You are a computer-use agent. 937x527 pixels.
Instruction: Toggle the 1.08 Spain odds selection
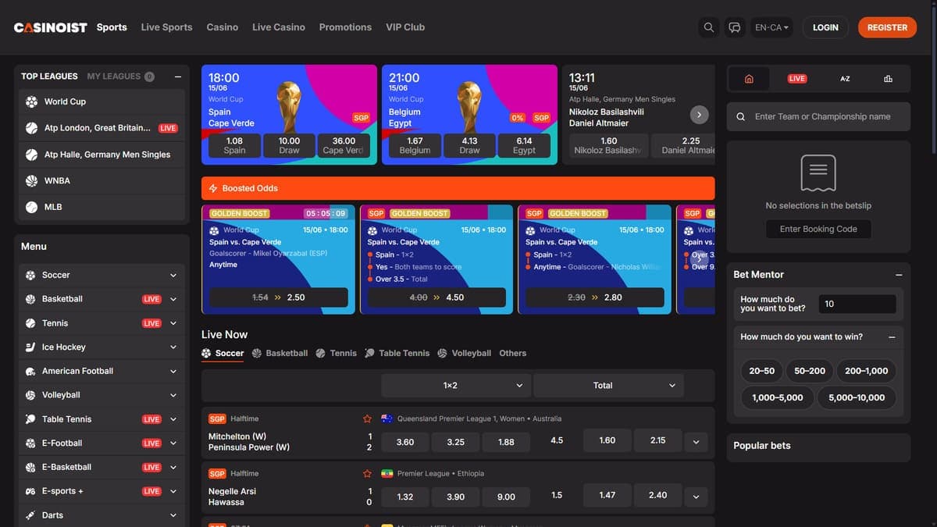pyautogui.click(x=234, y=145)
